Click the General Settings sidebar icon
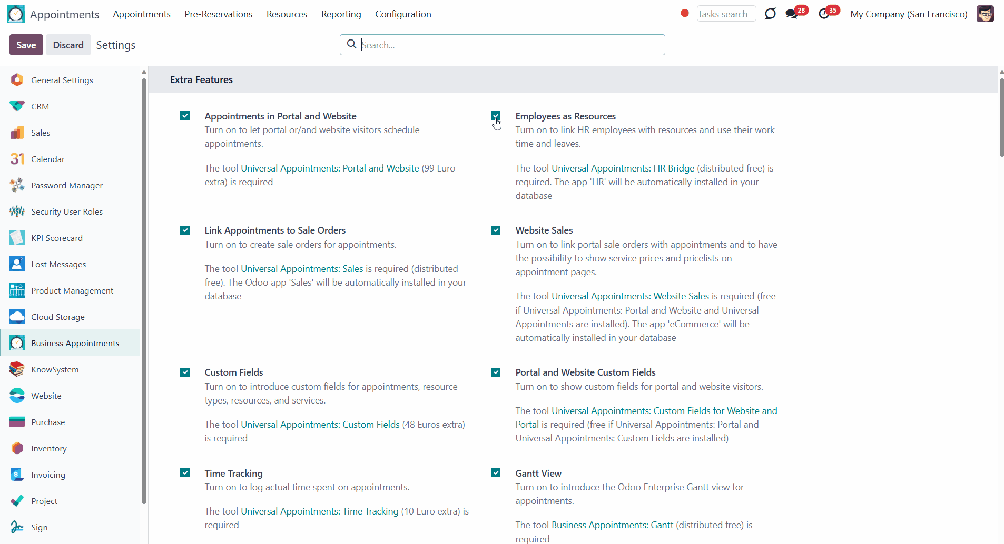The image size is (1004, 544). pyautogui.click(x=17, y=80)
